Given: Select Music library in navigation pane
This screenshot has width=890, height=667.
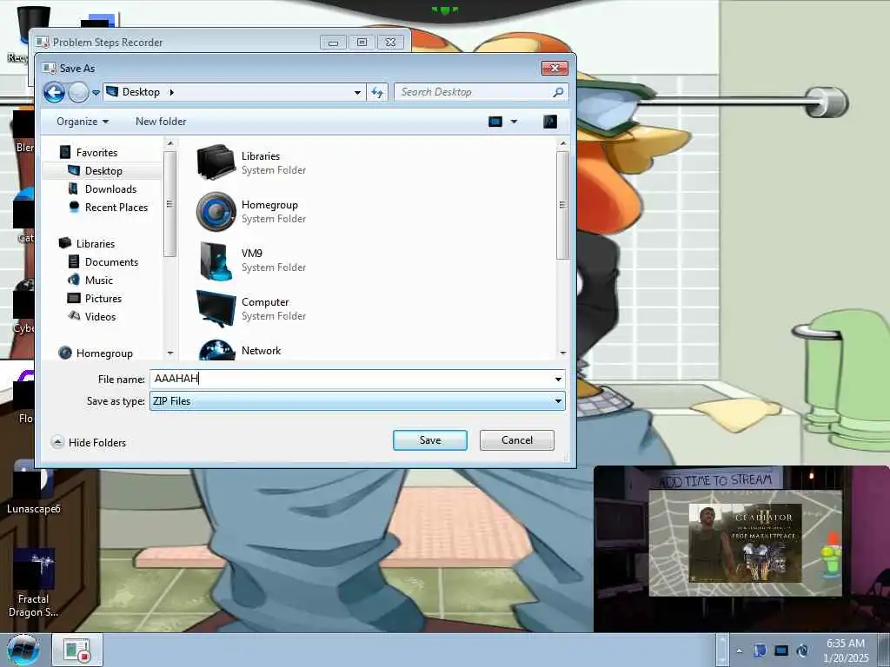Looking at the screenshot, I should [99, 281].
